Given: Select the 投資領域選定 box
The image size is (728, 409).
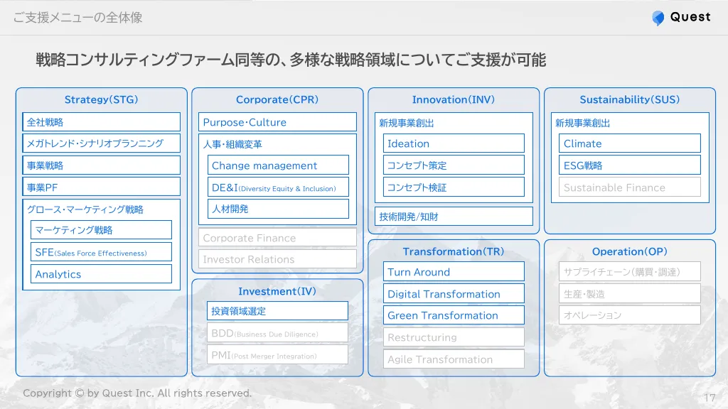Looking at the screenshot, I should tap(278, 311).
